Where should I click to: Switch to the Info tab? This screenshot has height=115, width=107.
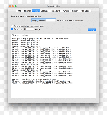[19, 11]
